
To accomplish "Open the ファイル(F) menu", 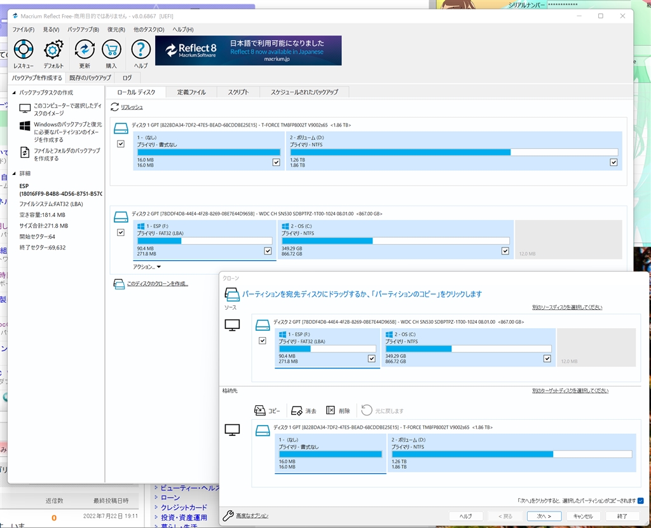I will (24, 29).
